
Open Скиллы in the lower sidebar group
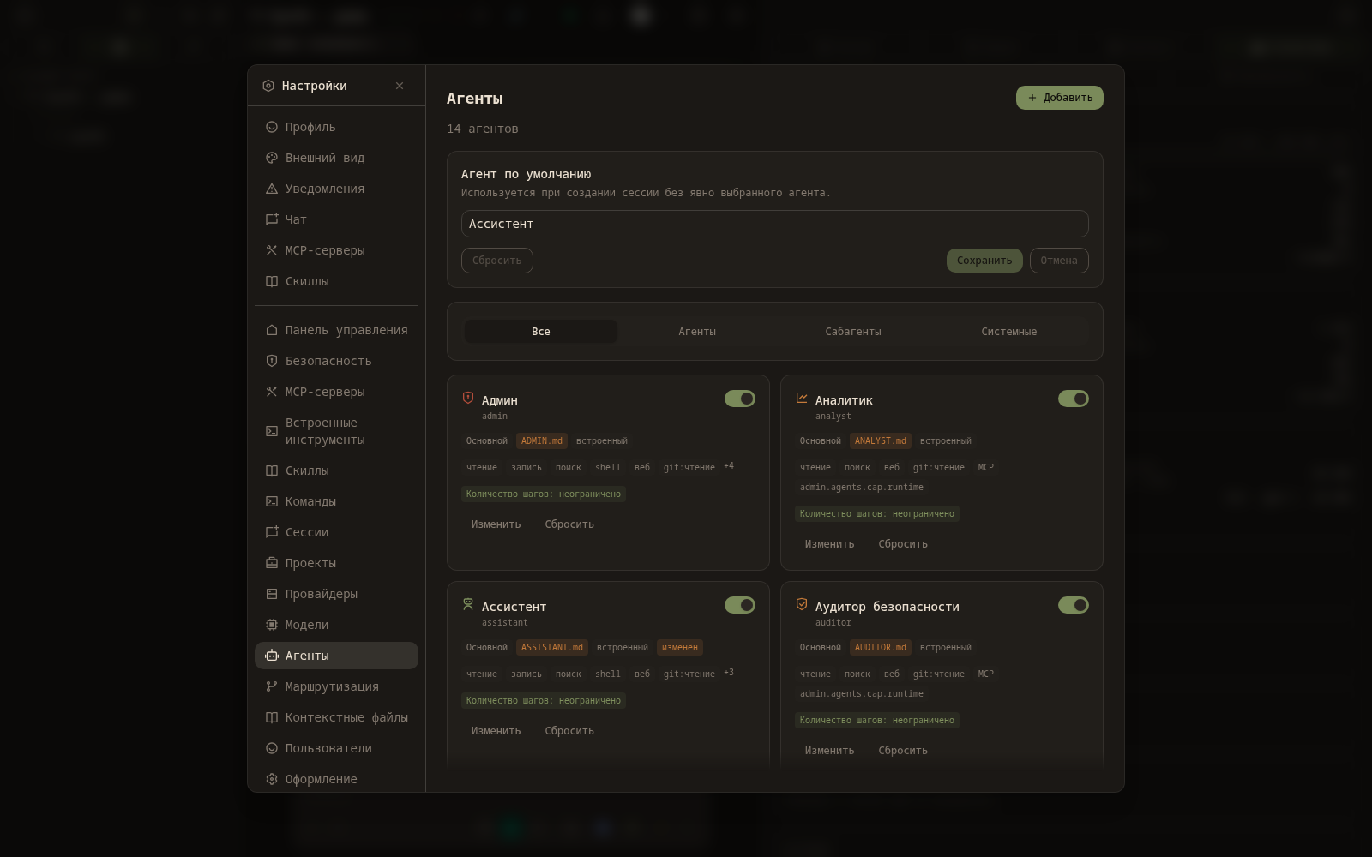point(336,470)
